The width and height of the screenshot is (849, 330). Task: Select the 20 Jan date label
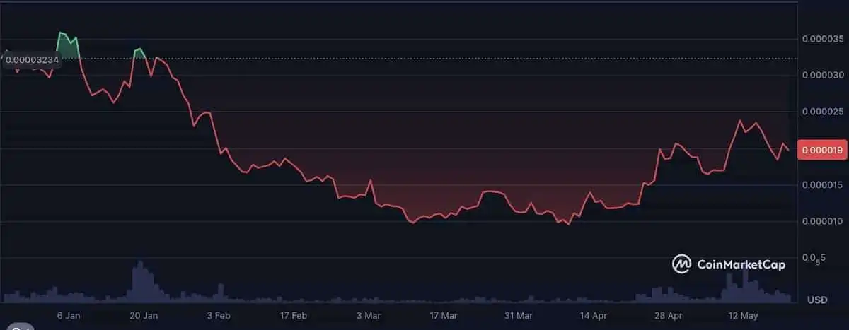tap(144, 316)
